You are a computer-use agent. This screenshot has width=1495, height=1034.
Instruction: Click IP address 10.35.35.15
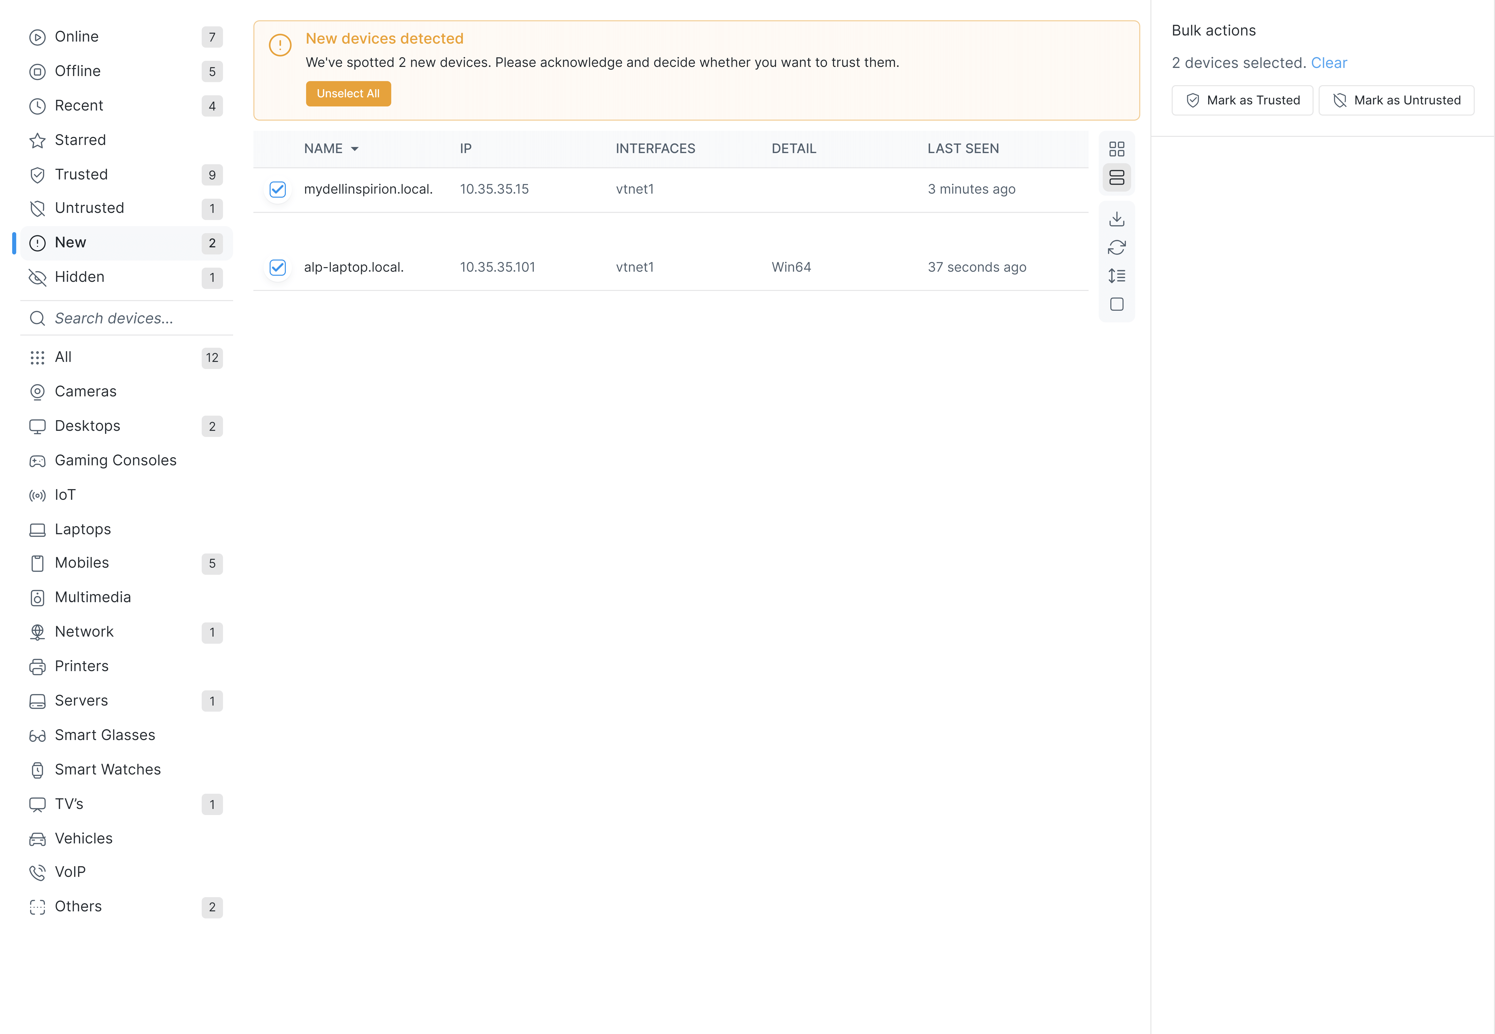coord(494,189)
